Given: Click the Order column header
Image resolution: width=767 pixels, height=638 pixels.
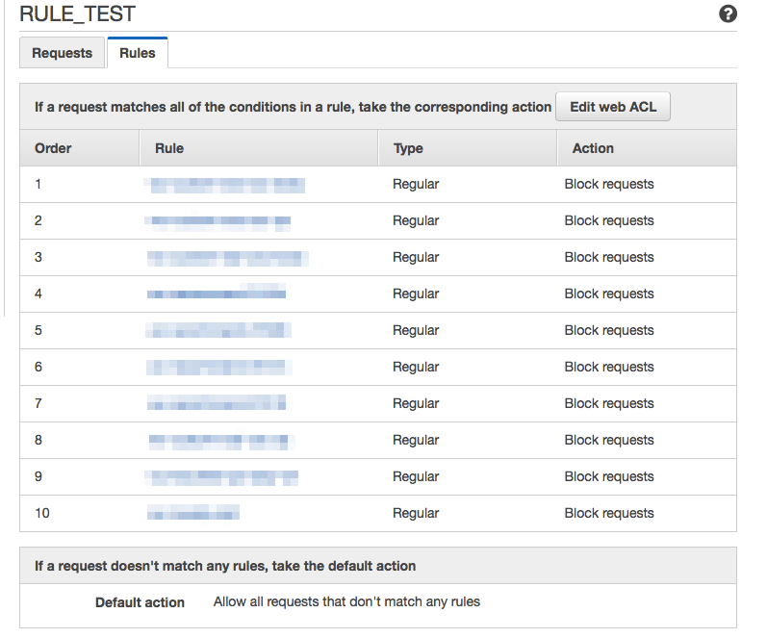Looking at the screenshot, I should coord(54,148).
